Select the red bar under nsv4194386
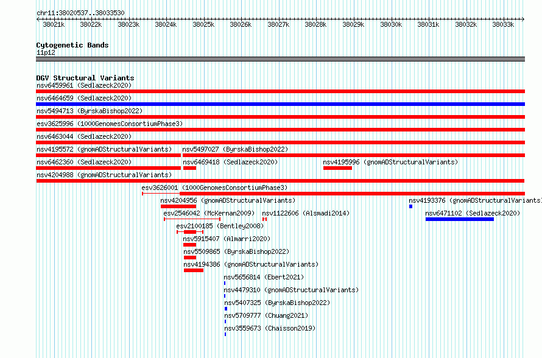Screen dimensions: 542x358 (x=194, y=270)
